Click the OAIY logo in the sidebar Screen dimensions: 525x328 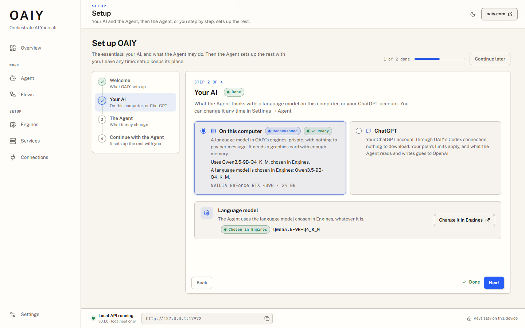coord(27,15)
